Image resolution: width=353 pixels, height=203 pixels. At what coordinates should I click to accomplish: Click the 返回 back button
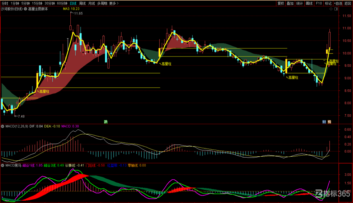348,3
